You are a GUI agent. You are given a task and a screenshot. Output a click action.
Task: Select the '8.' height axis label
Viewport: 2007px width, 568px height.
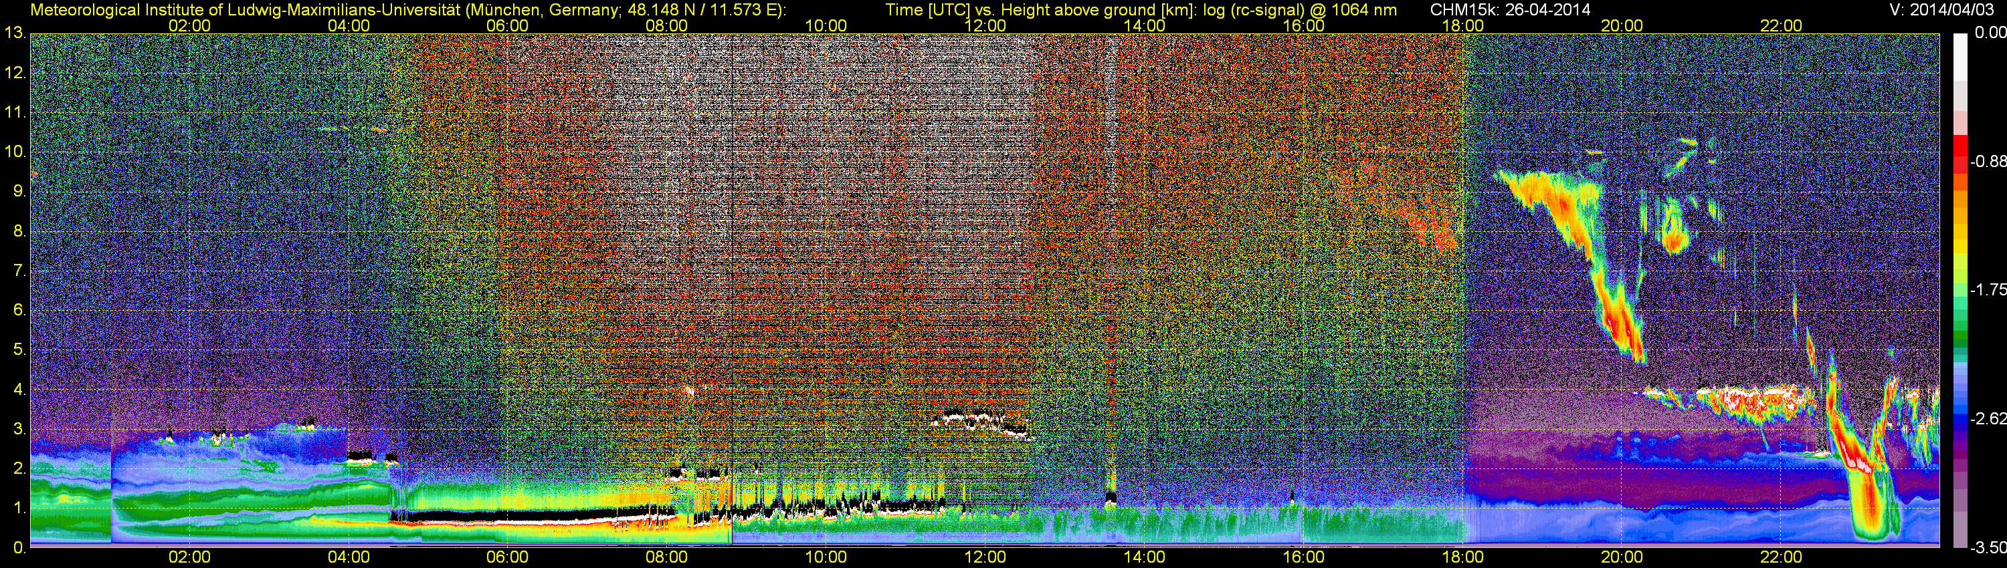tap(19, 231)
